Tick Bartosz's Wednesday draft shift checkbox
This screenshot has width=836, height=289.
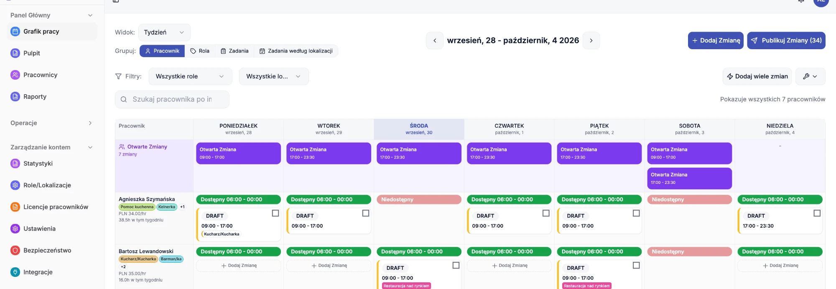click(456, 265)
